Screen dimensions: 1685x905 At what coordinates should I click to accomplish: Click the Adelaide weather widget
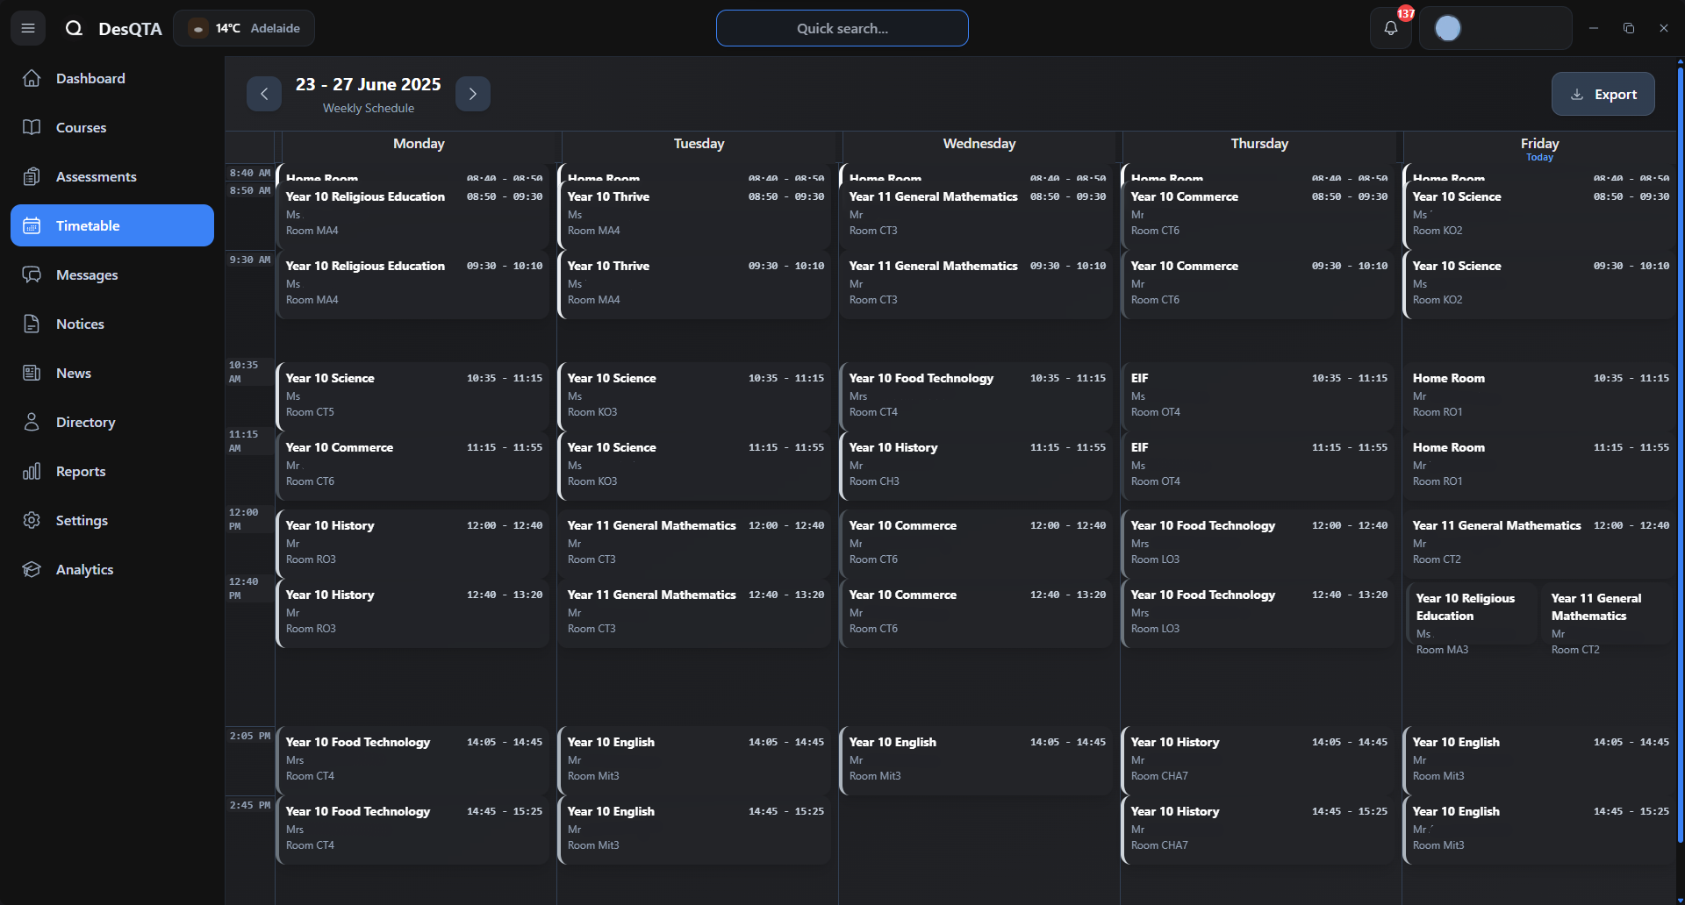[244, 28]
